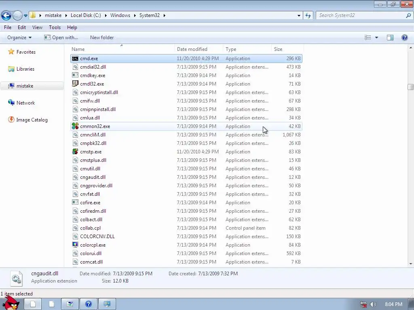This screenshot has width=414, height=310.
Task: Click the vertical scrollbar thumb
Action: [410, 87]
